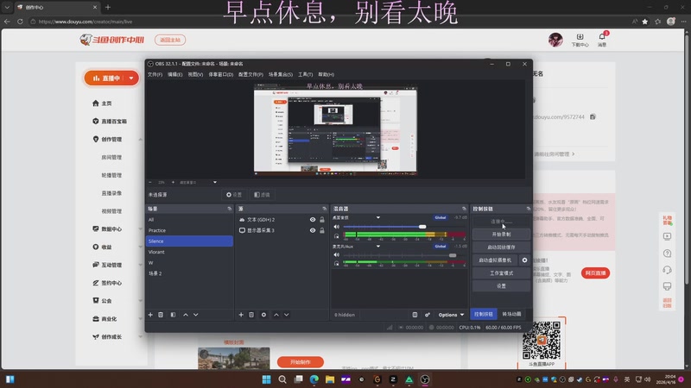This screenshot has height=388, width=691.
Task: Toggle desktop audio monitoring headphone icon
Action: 337,235
